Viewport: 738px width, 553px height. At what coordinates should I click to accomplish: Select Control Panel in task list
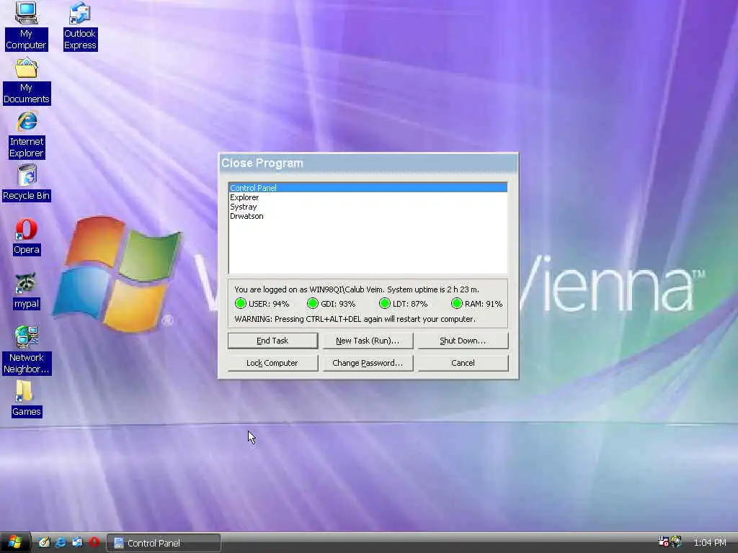(x=368, y=188)
